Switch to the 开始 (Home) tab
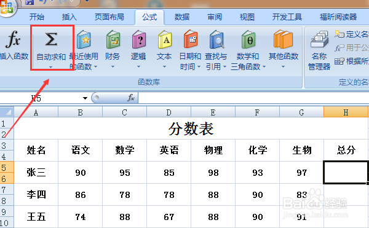Screen dimensions: 369x228 pyautogui.click(x=37, y=17)
